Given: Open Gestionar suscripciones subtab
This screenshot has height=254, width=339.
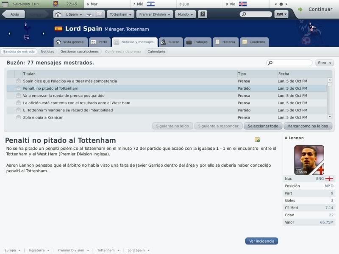Looking at the screenshot, I should point(79,51).
